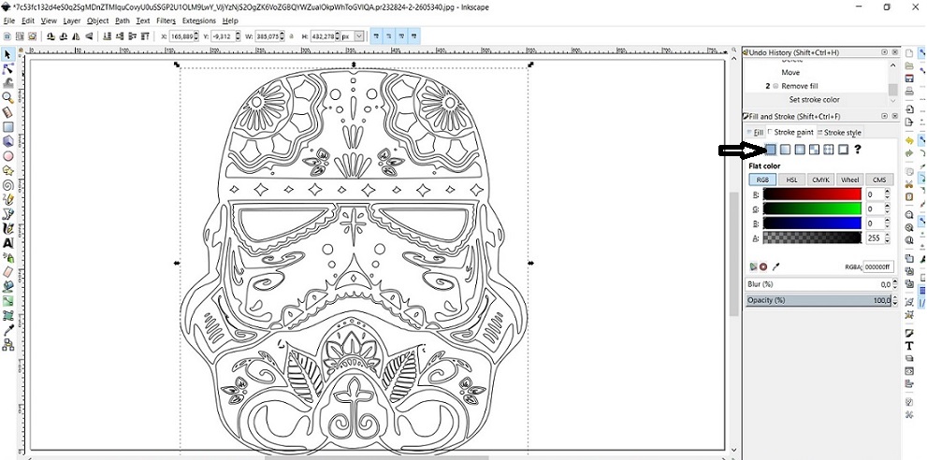Screen dimensions: 927x460
Task: Select the Bezier pen tool
Action: [7, 213]
